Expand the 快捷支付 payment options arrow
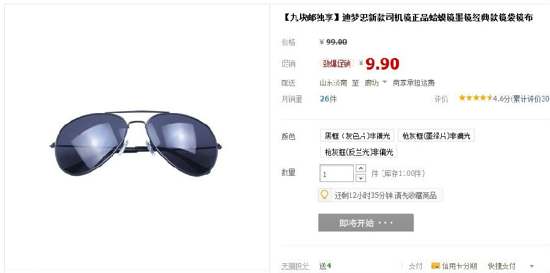Viewport: 550px width, 273px height. (x=532, y=266)
